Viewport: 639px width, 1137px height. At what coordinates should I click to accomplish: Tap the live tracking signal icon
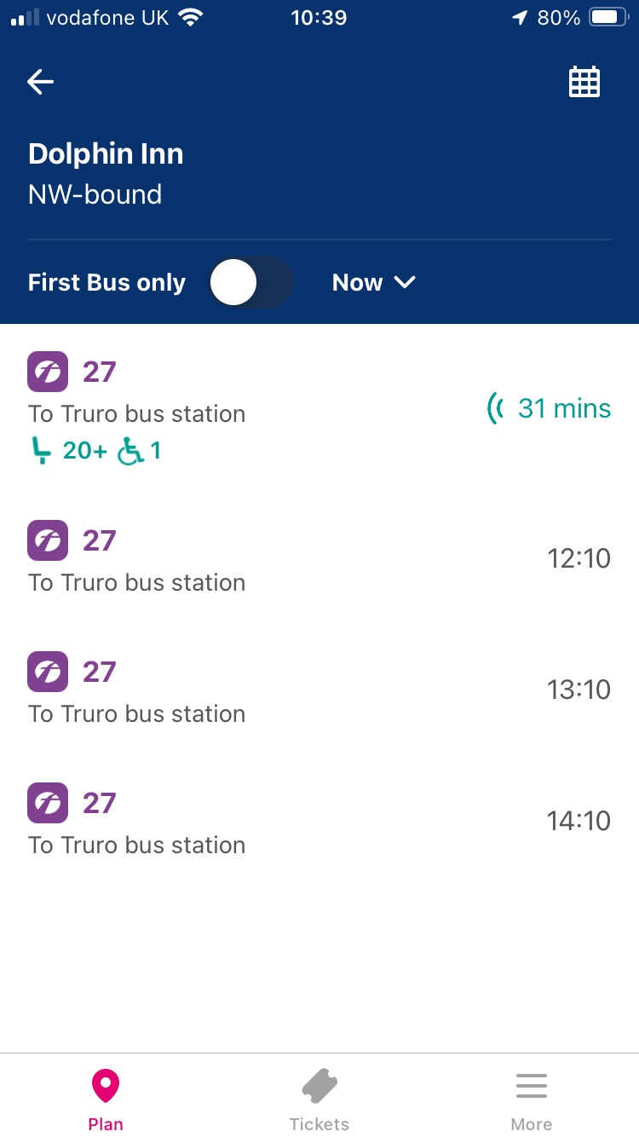click(495, 408)
